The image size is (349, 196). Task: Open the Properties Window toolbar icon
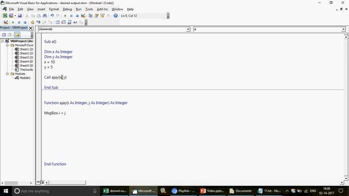tap(97, 16)
